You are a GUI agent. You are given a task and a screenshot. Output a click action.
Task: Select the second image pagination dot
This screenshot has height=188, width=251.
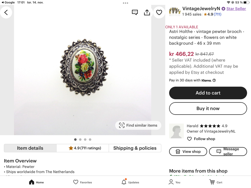pos(80,139)
